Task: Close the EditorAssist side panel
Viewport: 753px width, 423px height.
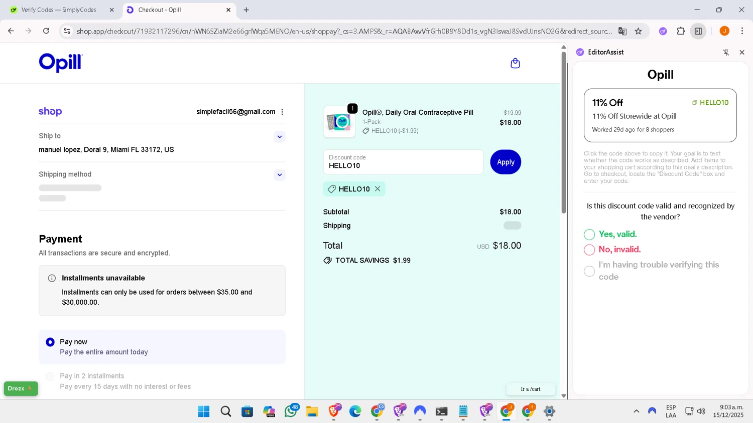Action: point(742,52)
